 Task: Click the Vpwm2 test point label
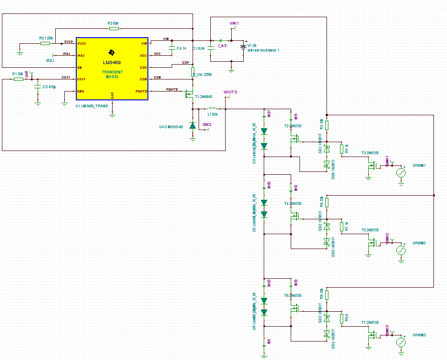387,239
